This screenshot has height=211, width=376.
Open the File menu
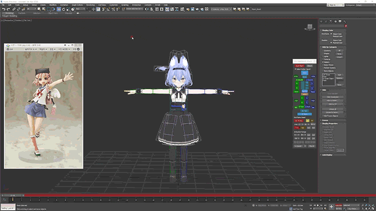pyautogui.click(x=3, y=5)
